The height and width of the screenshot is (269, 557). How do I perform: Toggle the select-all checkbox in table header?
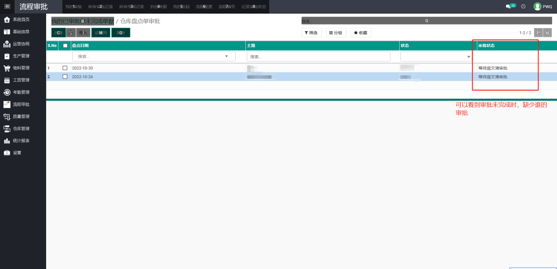[65, 46]
